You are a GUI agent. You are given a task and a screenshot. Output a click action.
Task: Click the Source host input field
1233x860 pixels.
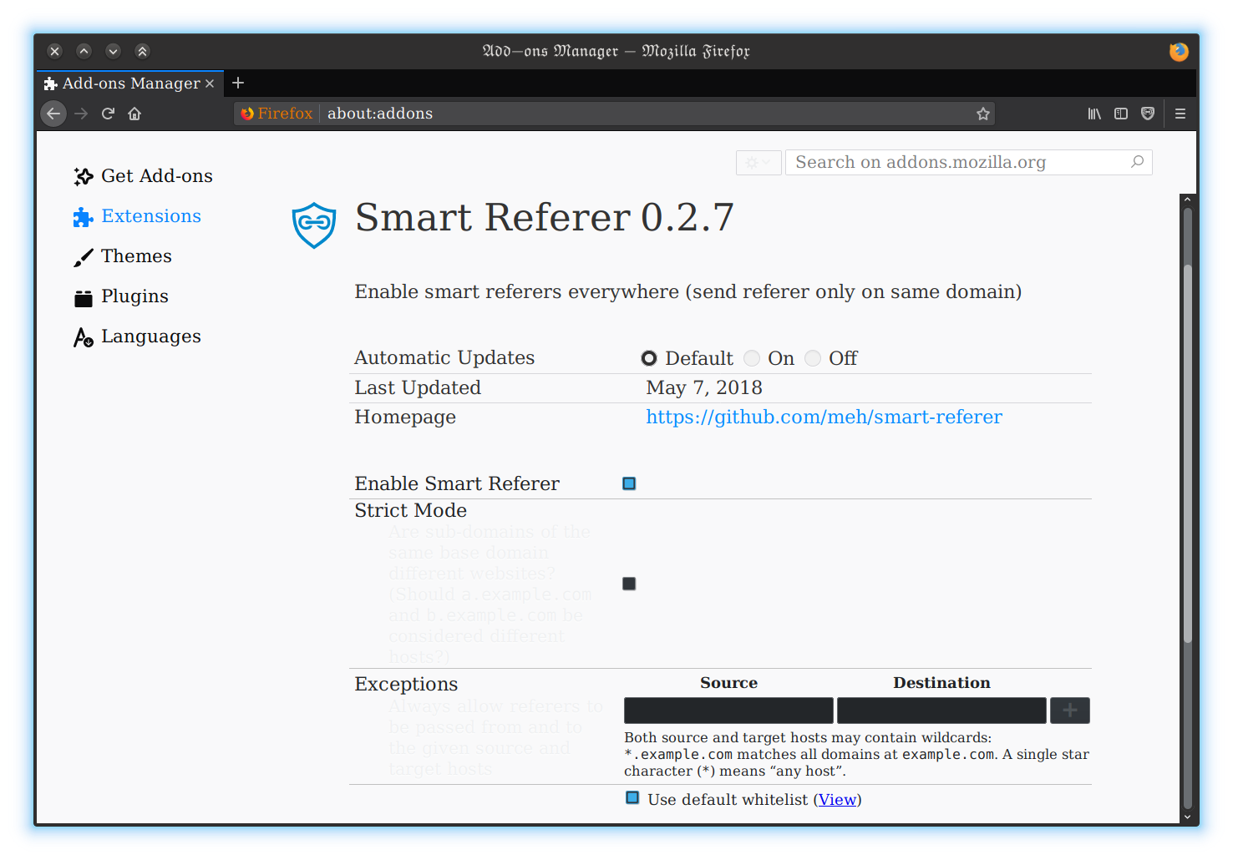pyautogui.click(x=728, y=711)
